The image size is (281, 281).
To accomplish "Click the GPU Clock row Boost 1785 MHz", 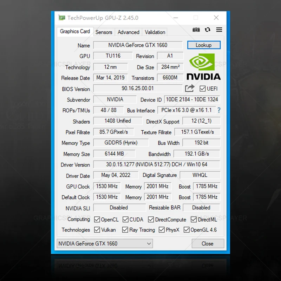I will click(x=207, y=186).
